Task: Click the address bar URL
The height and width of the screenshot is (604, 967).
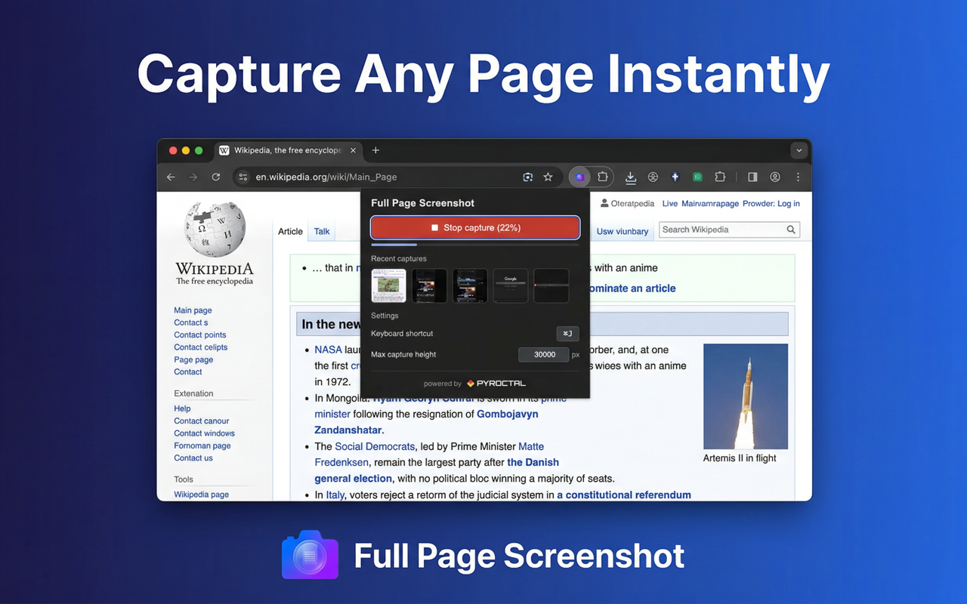Action: [x=326, y=177]
